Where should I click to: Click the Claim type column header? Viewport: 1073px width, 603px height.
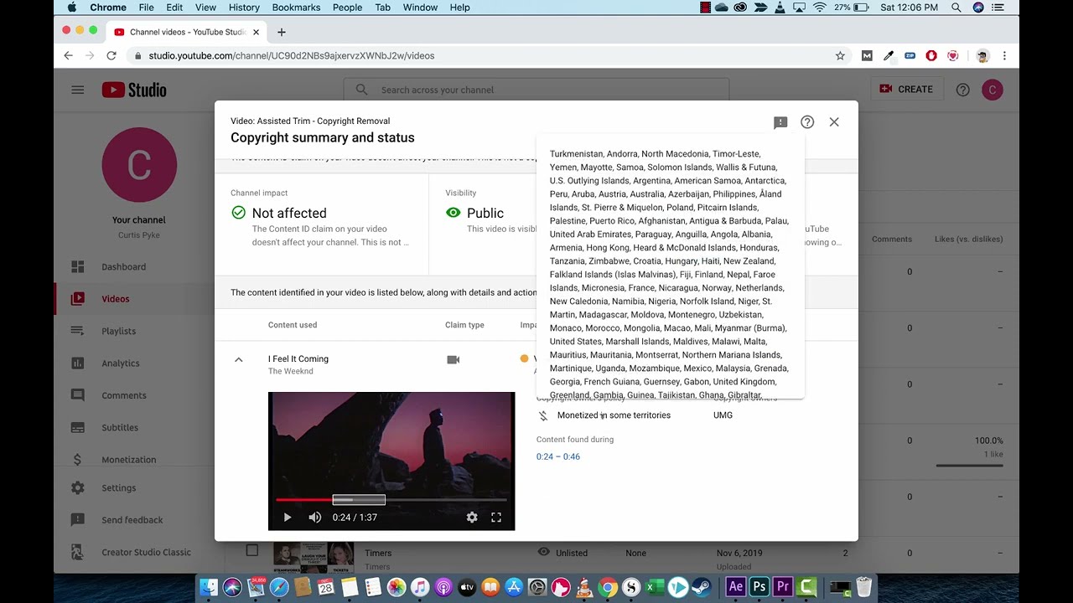click(464, 325)
